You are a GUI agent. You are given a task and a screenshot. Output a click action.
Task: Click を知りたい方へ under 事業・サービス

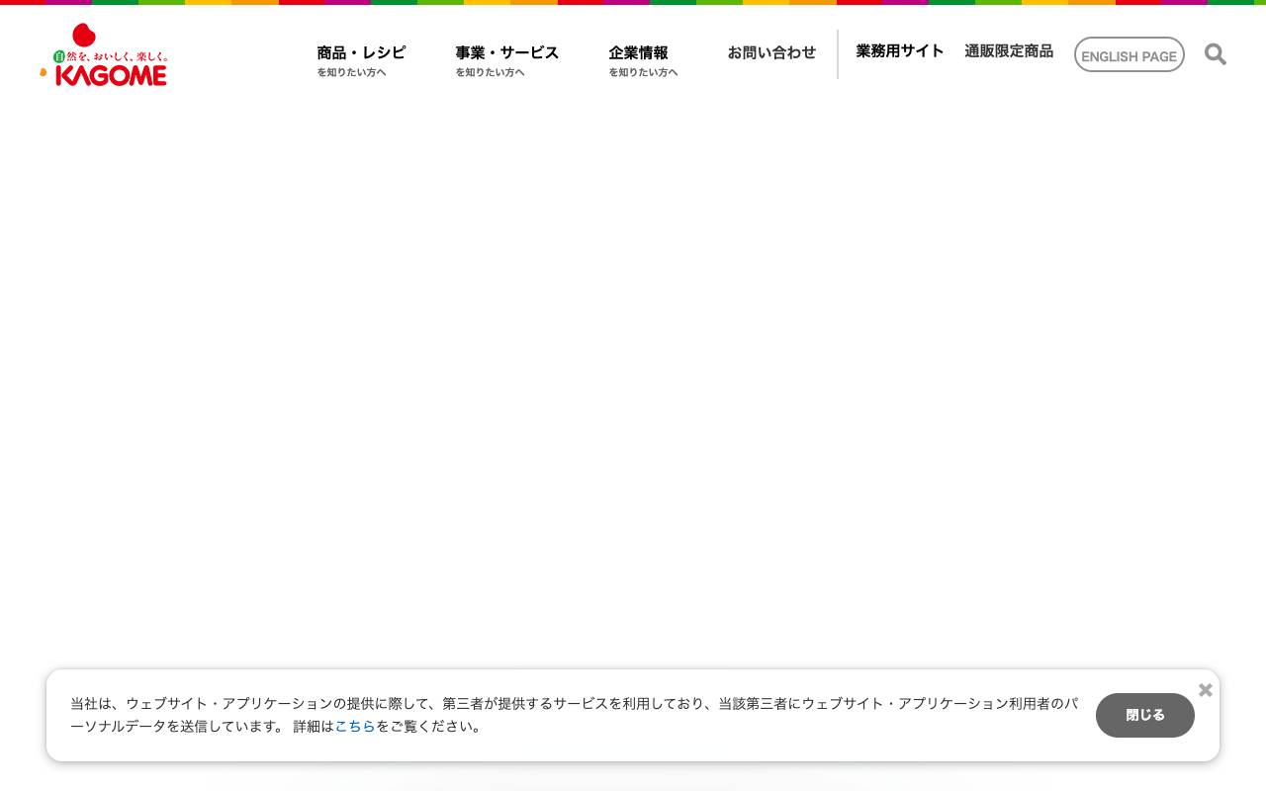[x=490, y=72]
